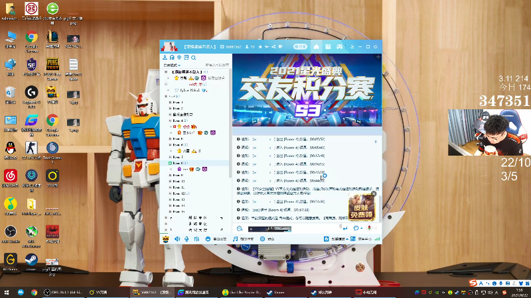531x298 pixels.
Task: Select Room 13 in channel tree
Action: click(179, 199)
